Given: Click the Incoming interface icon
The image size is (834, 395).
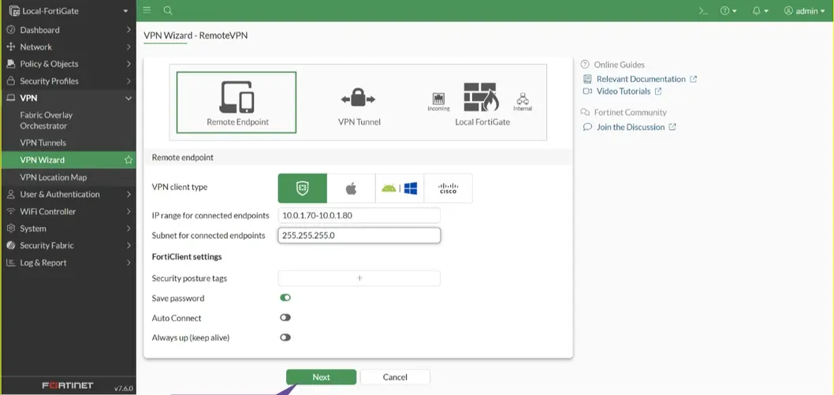Looking at the screenshot, I should [439, 99].
